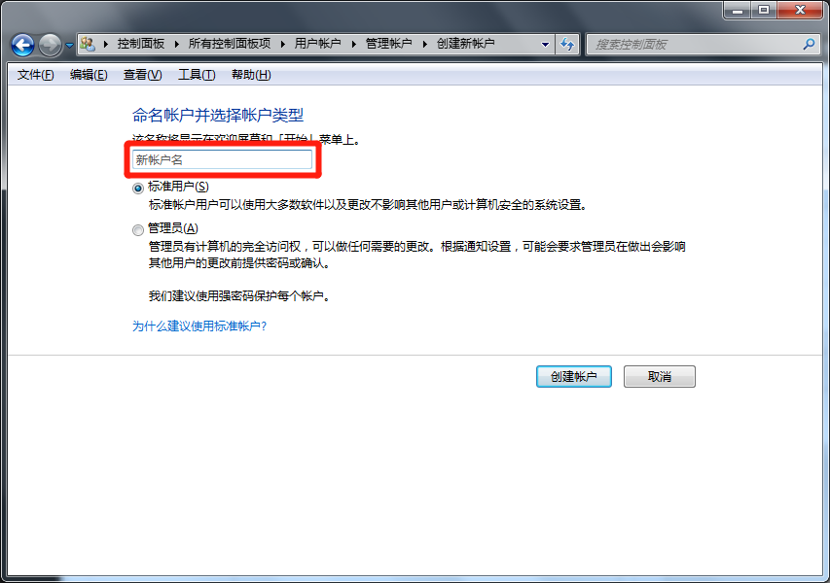Click the 新帐户名 input field

click(222, 159)
